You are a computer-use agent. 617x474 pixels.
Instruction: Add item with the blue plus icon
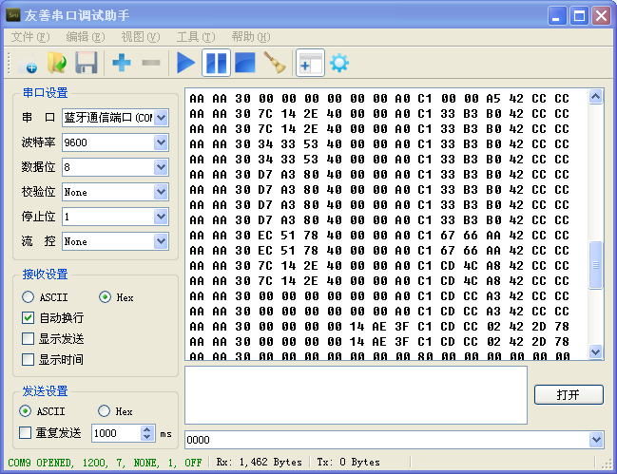(x=121, y=63)
